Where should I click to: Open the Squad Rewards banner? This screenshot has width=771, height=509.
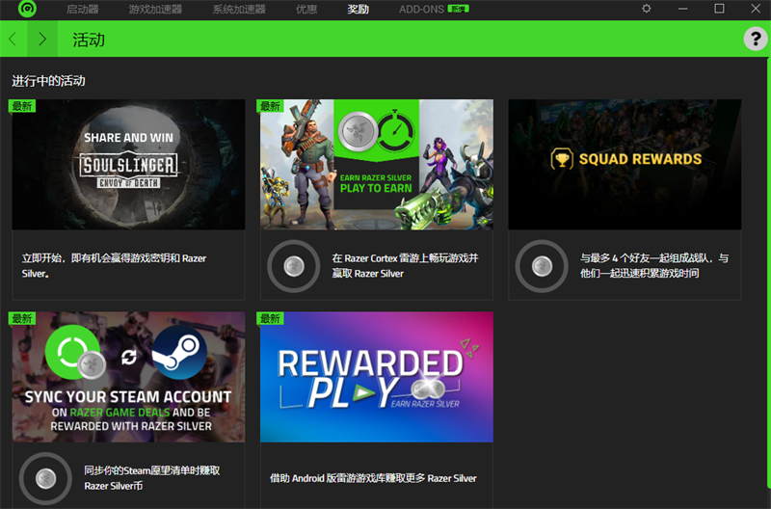tap(625, 164)
